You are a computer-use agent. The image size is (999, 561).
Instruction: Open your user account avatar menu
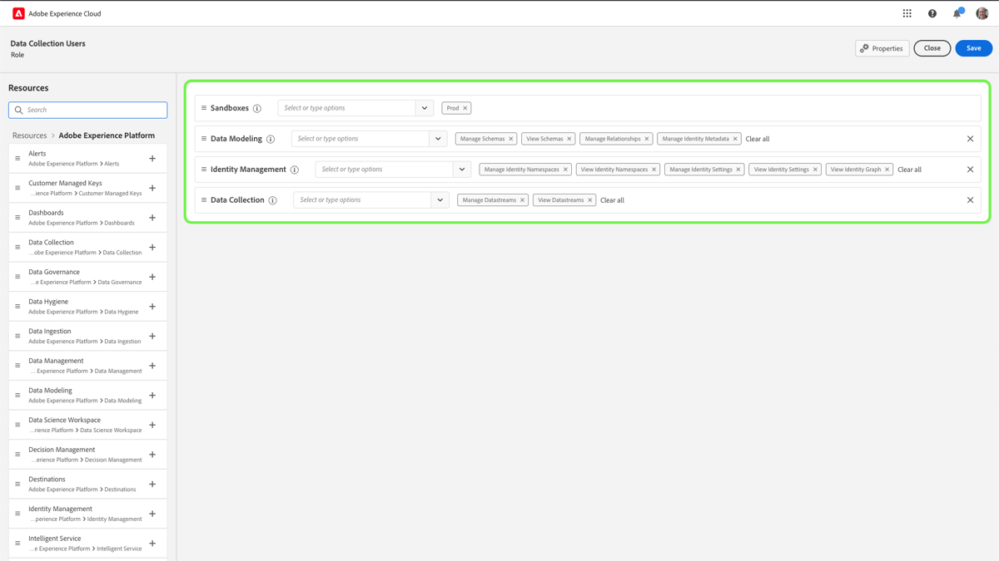pyautogui.click(x=982, y=12)
